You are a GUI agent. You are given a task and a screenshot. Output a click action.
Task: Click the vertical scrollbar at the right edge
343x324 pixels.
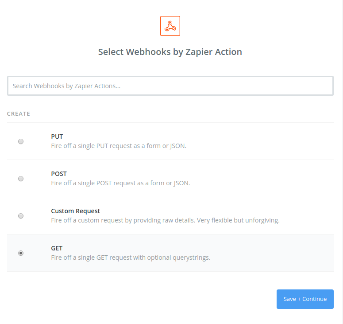342,162
